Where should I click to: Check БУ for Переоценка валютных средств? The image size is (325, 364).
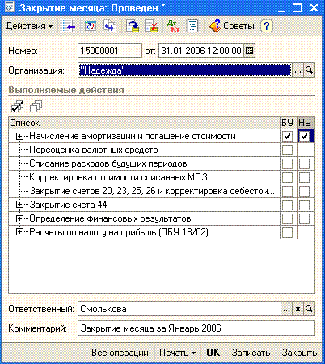(287, 150)
